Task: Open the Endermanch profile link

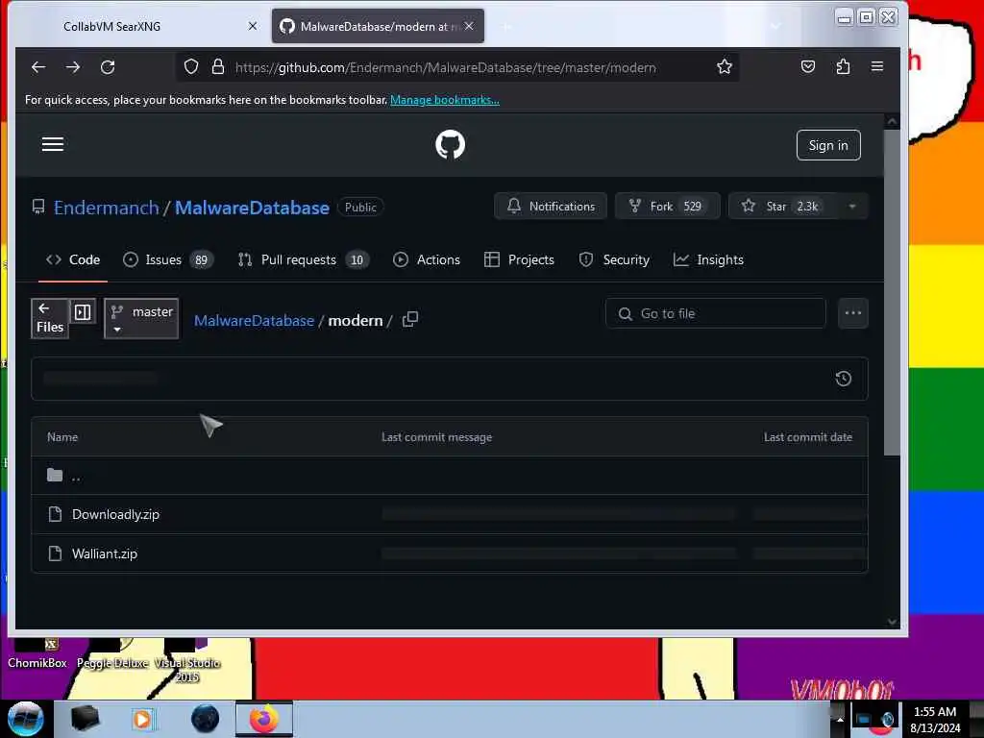Action: 106,208
